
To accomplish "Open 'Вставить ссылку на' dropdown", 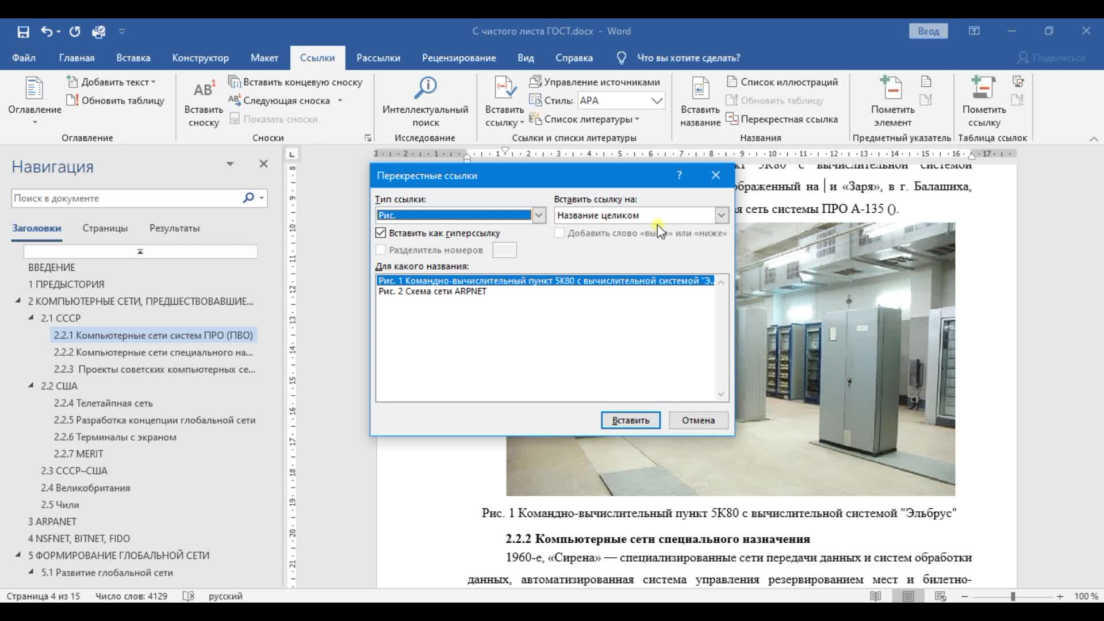I will [x=721, y=215].
